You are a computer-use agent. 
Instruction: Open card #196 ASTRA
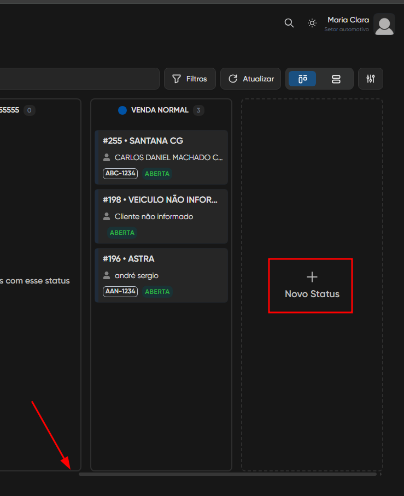(x=161, y=275)
